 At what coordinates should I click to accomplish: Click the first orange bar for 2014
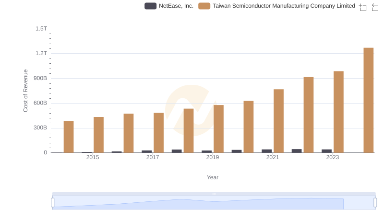coord(69,137)
